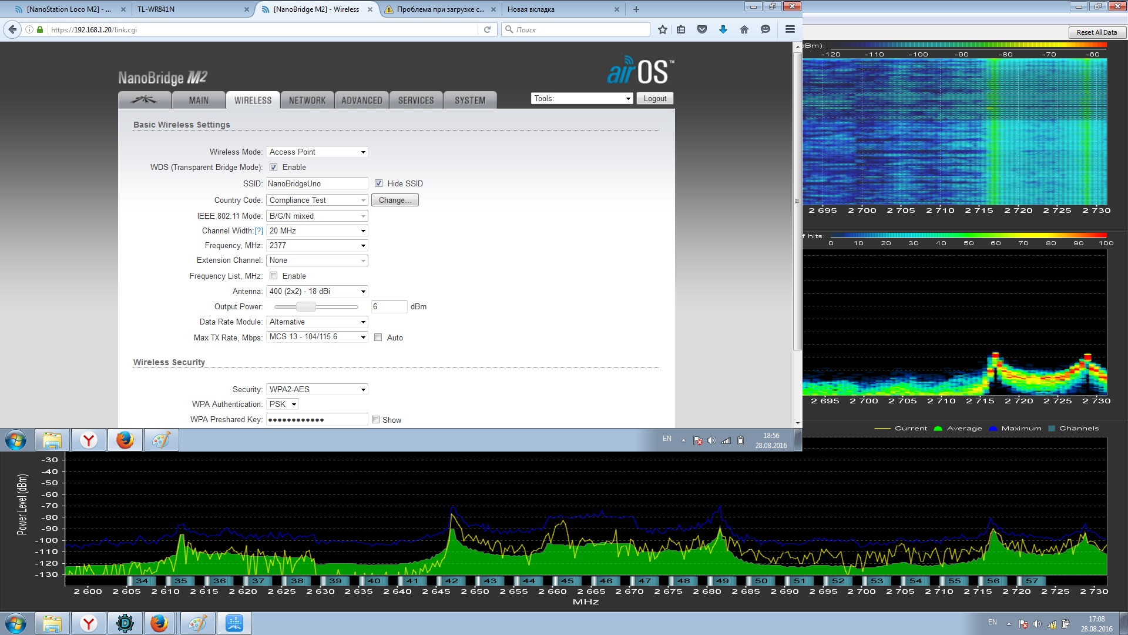Viewport: 1128px width, 635px height.
Task: Switch to the SYSTEM tab
Action: 470,101
